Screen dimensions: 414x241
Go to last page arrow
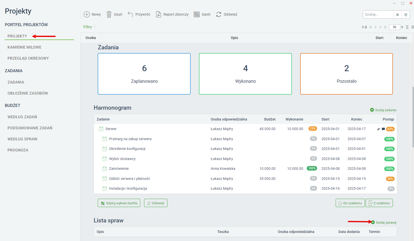(x=385, y=27)
